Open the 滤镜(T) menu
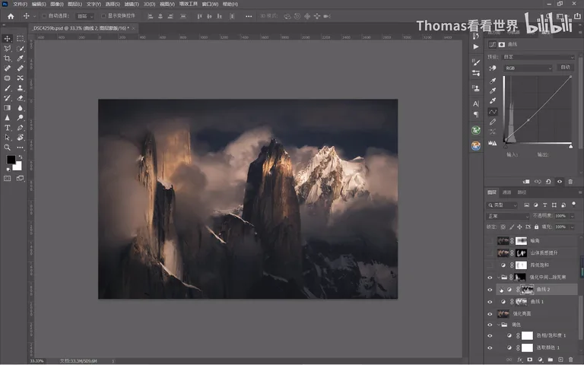584x365 pixels. pyautogui.click(x=132, y=4)
